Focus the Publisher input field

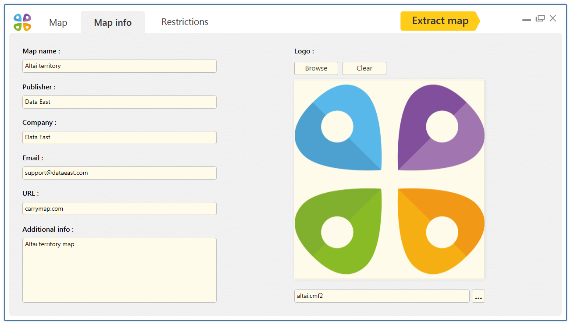pyautogui.click(x=119, y=102)
